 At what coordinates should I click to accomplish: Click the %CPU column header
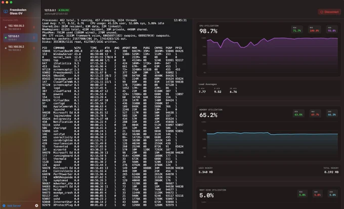click(x=77, y=48)
